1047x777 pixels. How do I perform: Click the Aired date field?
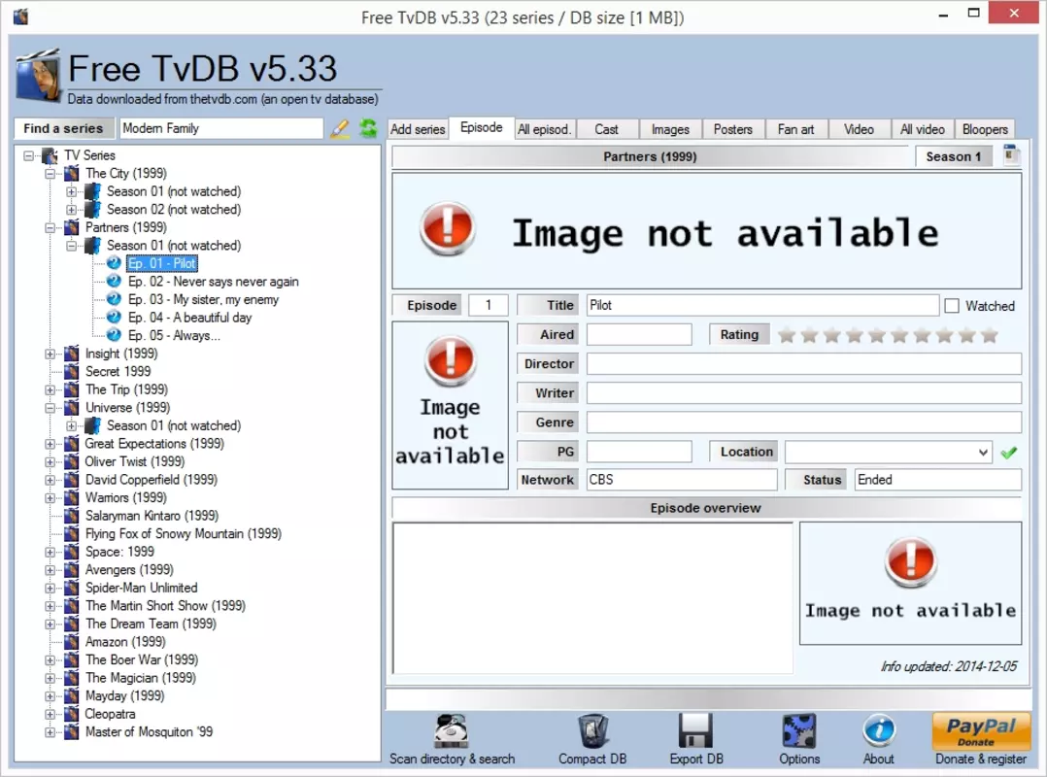(x=639, y=334)
